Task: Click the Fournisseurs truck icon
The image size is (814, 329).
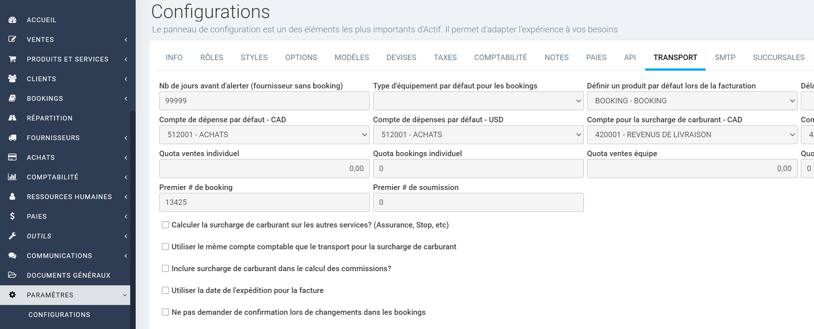Action: click(12, 138)
